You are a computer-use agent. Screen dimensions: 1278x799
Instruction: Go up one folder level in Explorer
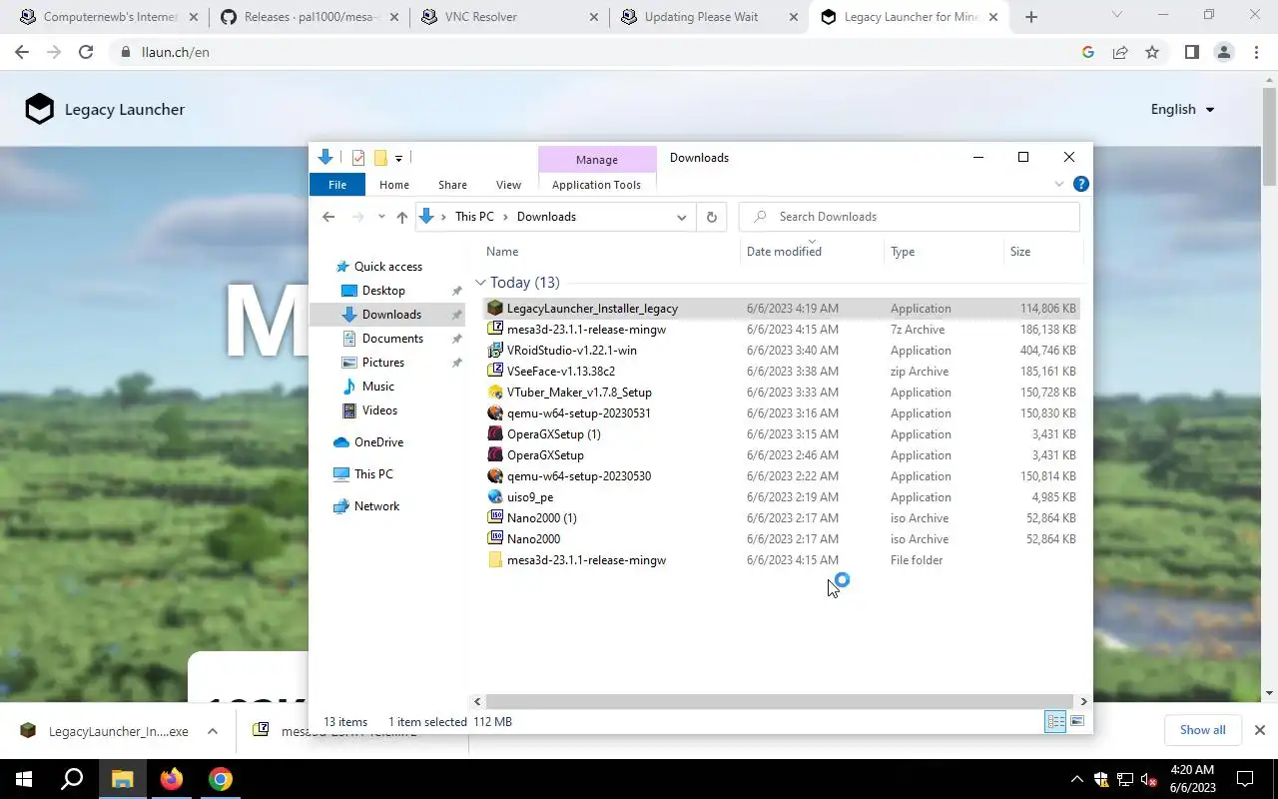[401, 217]
